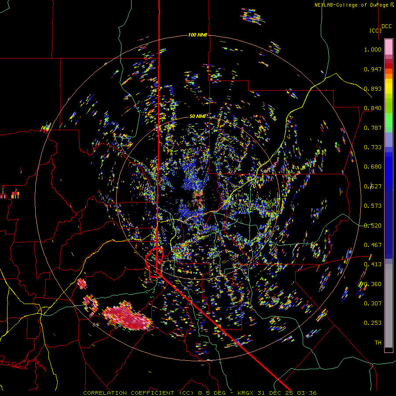Viewport: 396px width, 396px height.
Task: Click the red warning polygon outline
Action: click(154, 263)
